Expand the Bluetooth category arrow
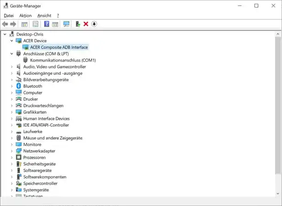Image resolution: width=282 pixels, height=206 pixels. coord(12,86)
